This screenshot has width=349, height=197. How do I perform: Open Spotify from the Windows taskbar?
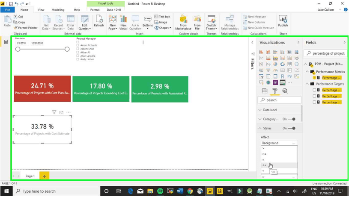click(160, 191)
